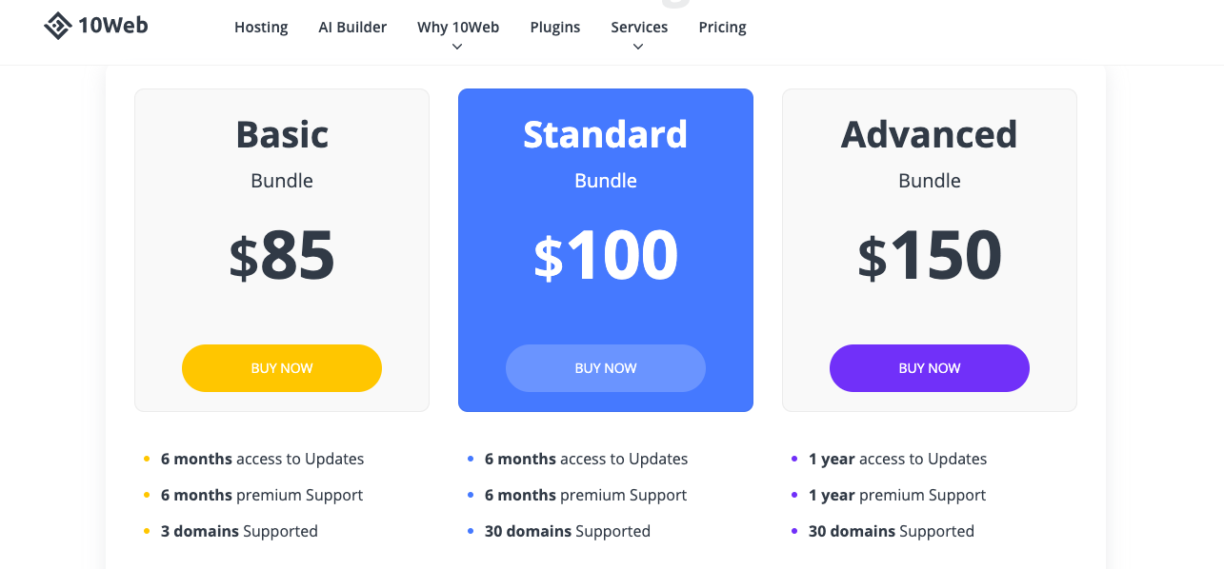The image size is (1224, 569).
Task: Select the Services menu label
Action: [x=639, y=27]
